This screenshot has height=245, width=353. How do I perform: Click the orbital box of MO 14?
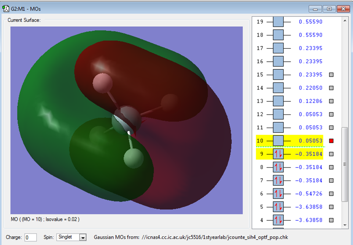click(x=278, y=88)
